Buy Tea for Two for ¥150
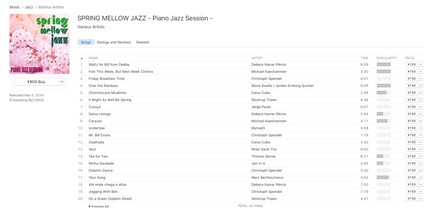Image resolution: width=441 pixels, height=223 pixels. coord(412,156)
